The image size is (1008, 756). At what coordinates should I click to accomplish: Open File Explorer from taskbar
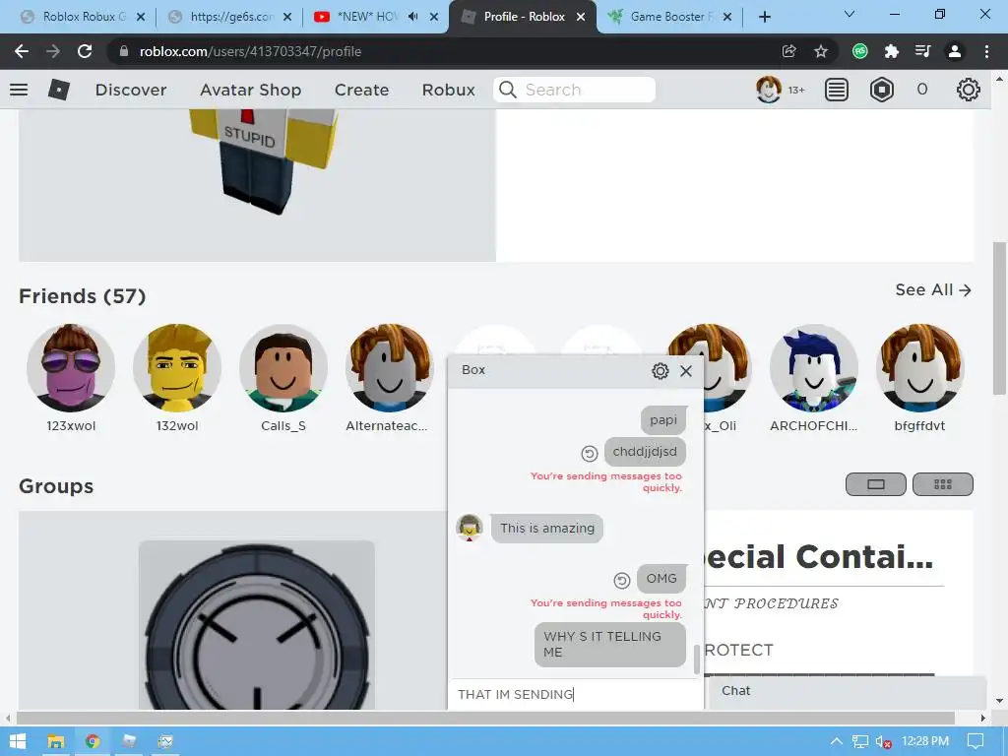(55, 741)
